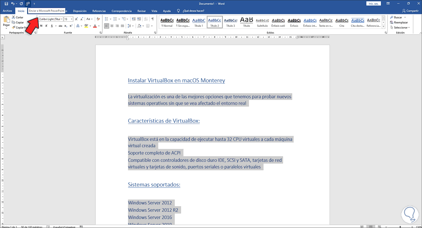Click Copiar in the Portapapeles group
Viewport: 422px width, 228px height.
[x=18, y=22]
